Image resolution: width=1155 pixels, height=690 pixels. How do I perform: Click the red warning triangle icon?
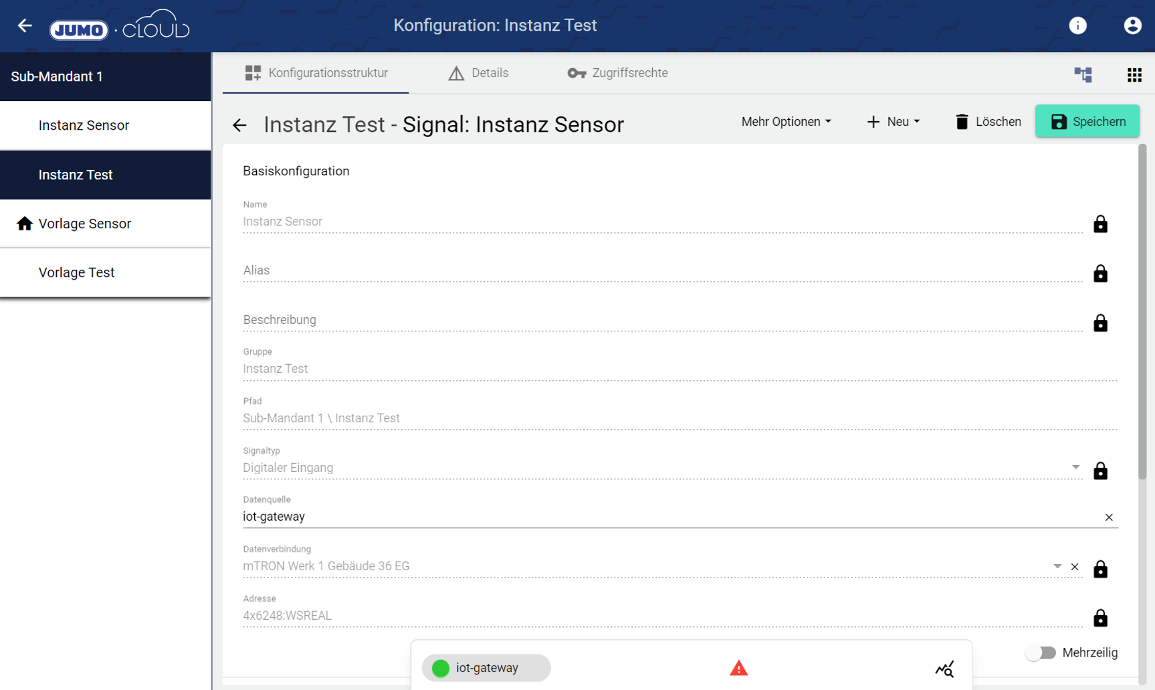[x=738, y=668]
